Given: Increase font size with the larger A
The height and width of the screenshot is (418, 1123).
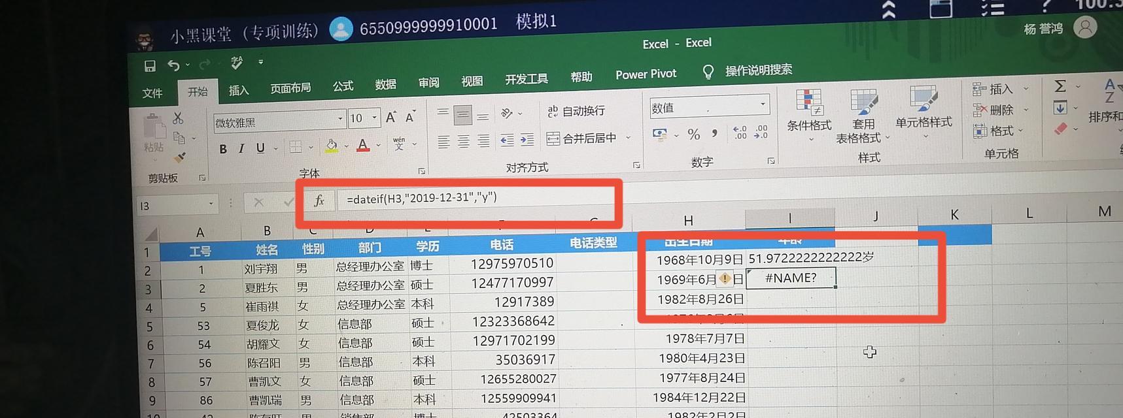Looking at the screenshot, I should click(x=390, y=117).
